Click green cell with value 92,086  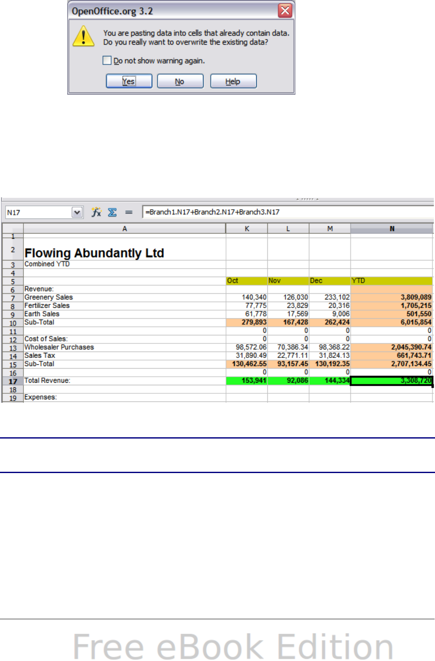click(x=288, y=381)
